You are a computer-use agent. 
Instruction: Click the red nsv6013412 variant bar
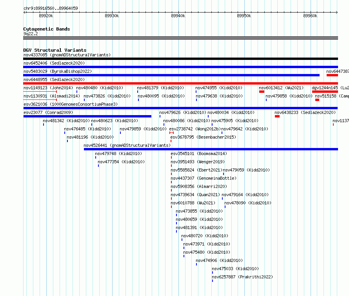(x=262, y=92)
